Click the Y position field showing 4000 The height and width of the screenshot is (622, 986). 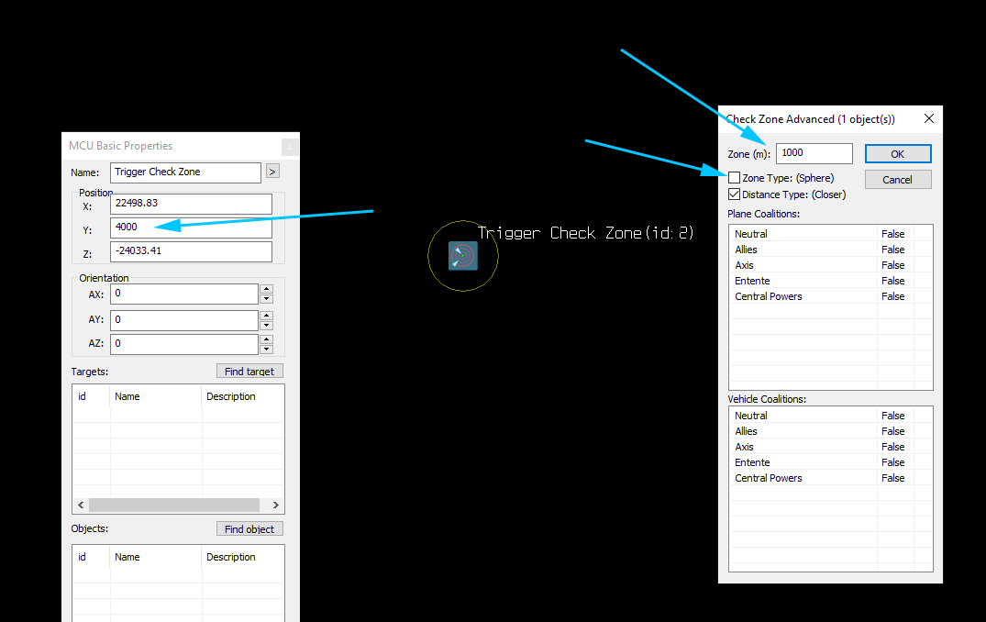pyautogui.click(x=191, y=227)
